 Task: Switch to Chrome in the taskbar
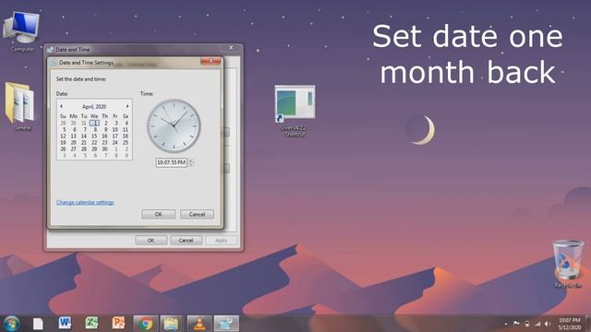point(145,324)
